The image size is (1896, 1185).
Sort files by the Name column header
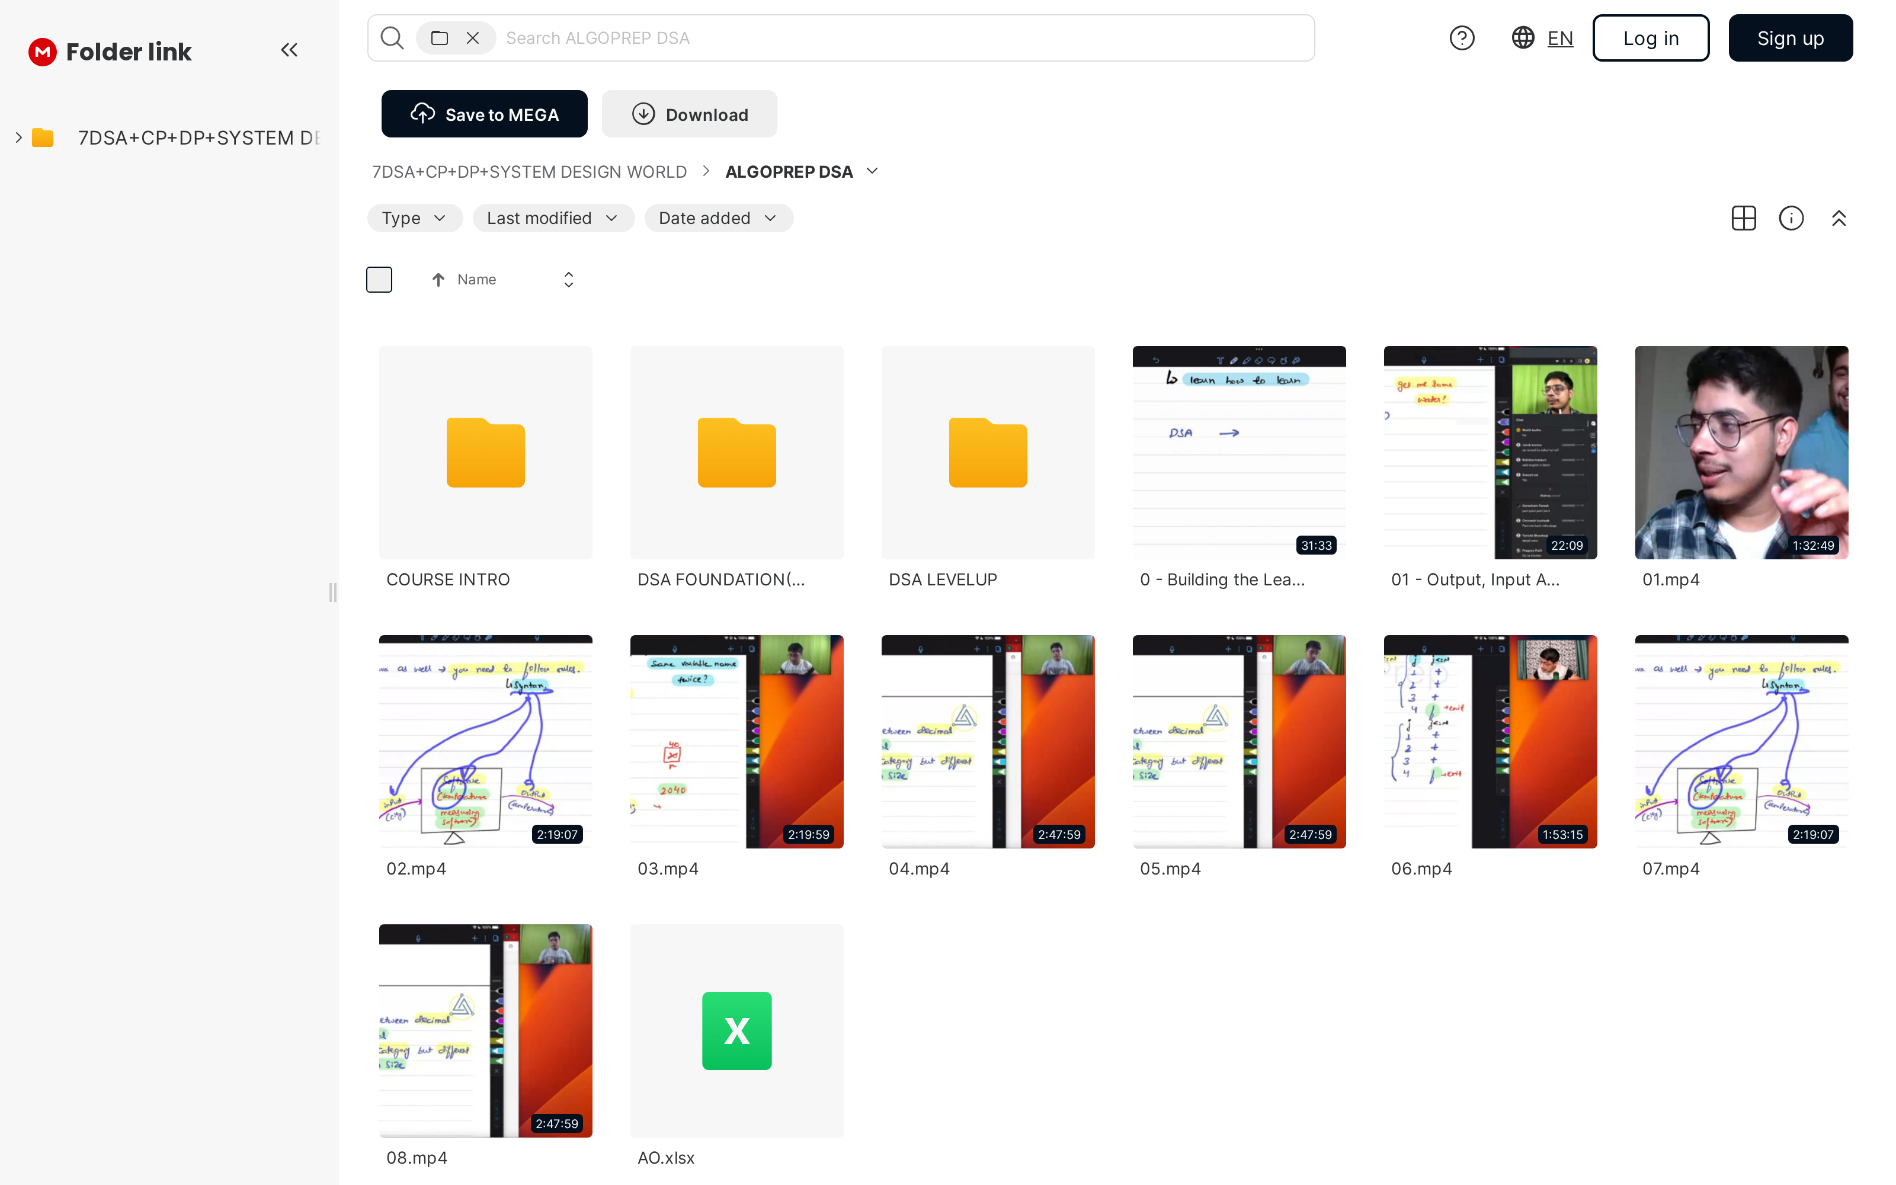(x=476, y=280)
